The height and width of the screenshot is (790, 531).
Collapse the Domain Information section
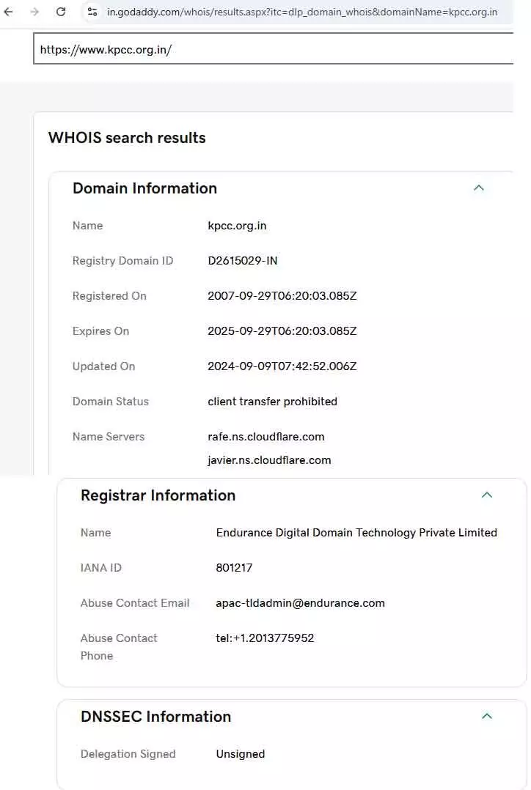(x=478, y=188)
